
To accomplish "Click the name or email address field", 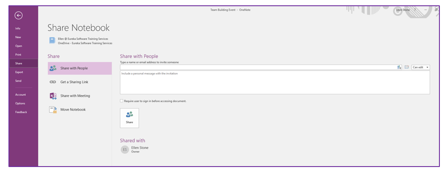I will click(x=258, y=67).
